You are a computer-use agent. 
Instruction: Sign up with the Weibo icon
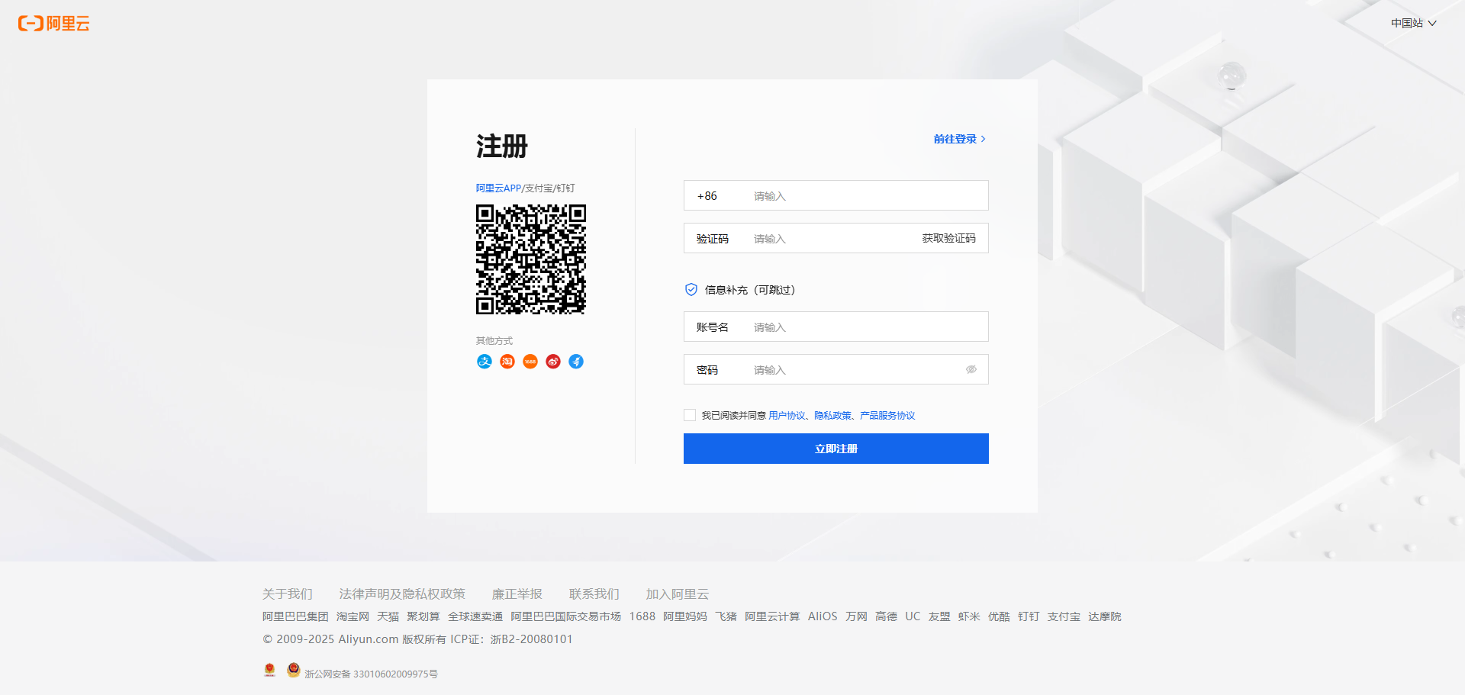(553, 362)
